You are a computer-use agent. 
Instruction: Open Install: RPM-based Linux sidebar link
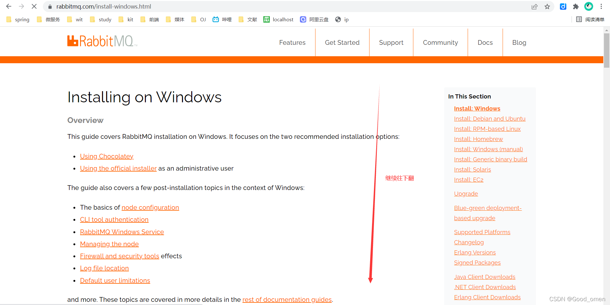click(487, 129)
